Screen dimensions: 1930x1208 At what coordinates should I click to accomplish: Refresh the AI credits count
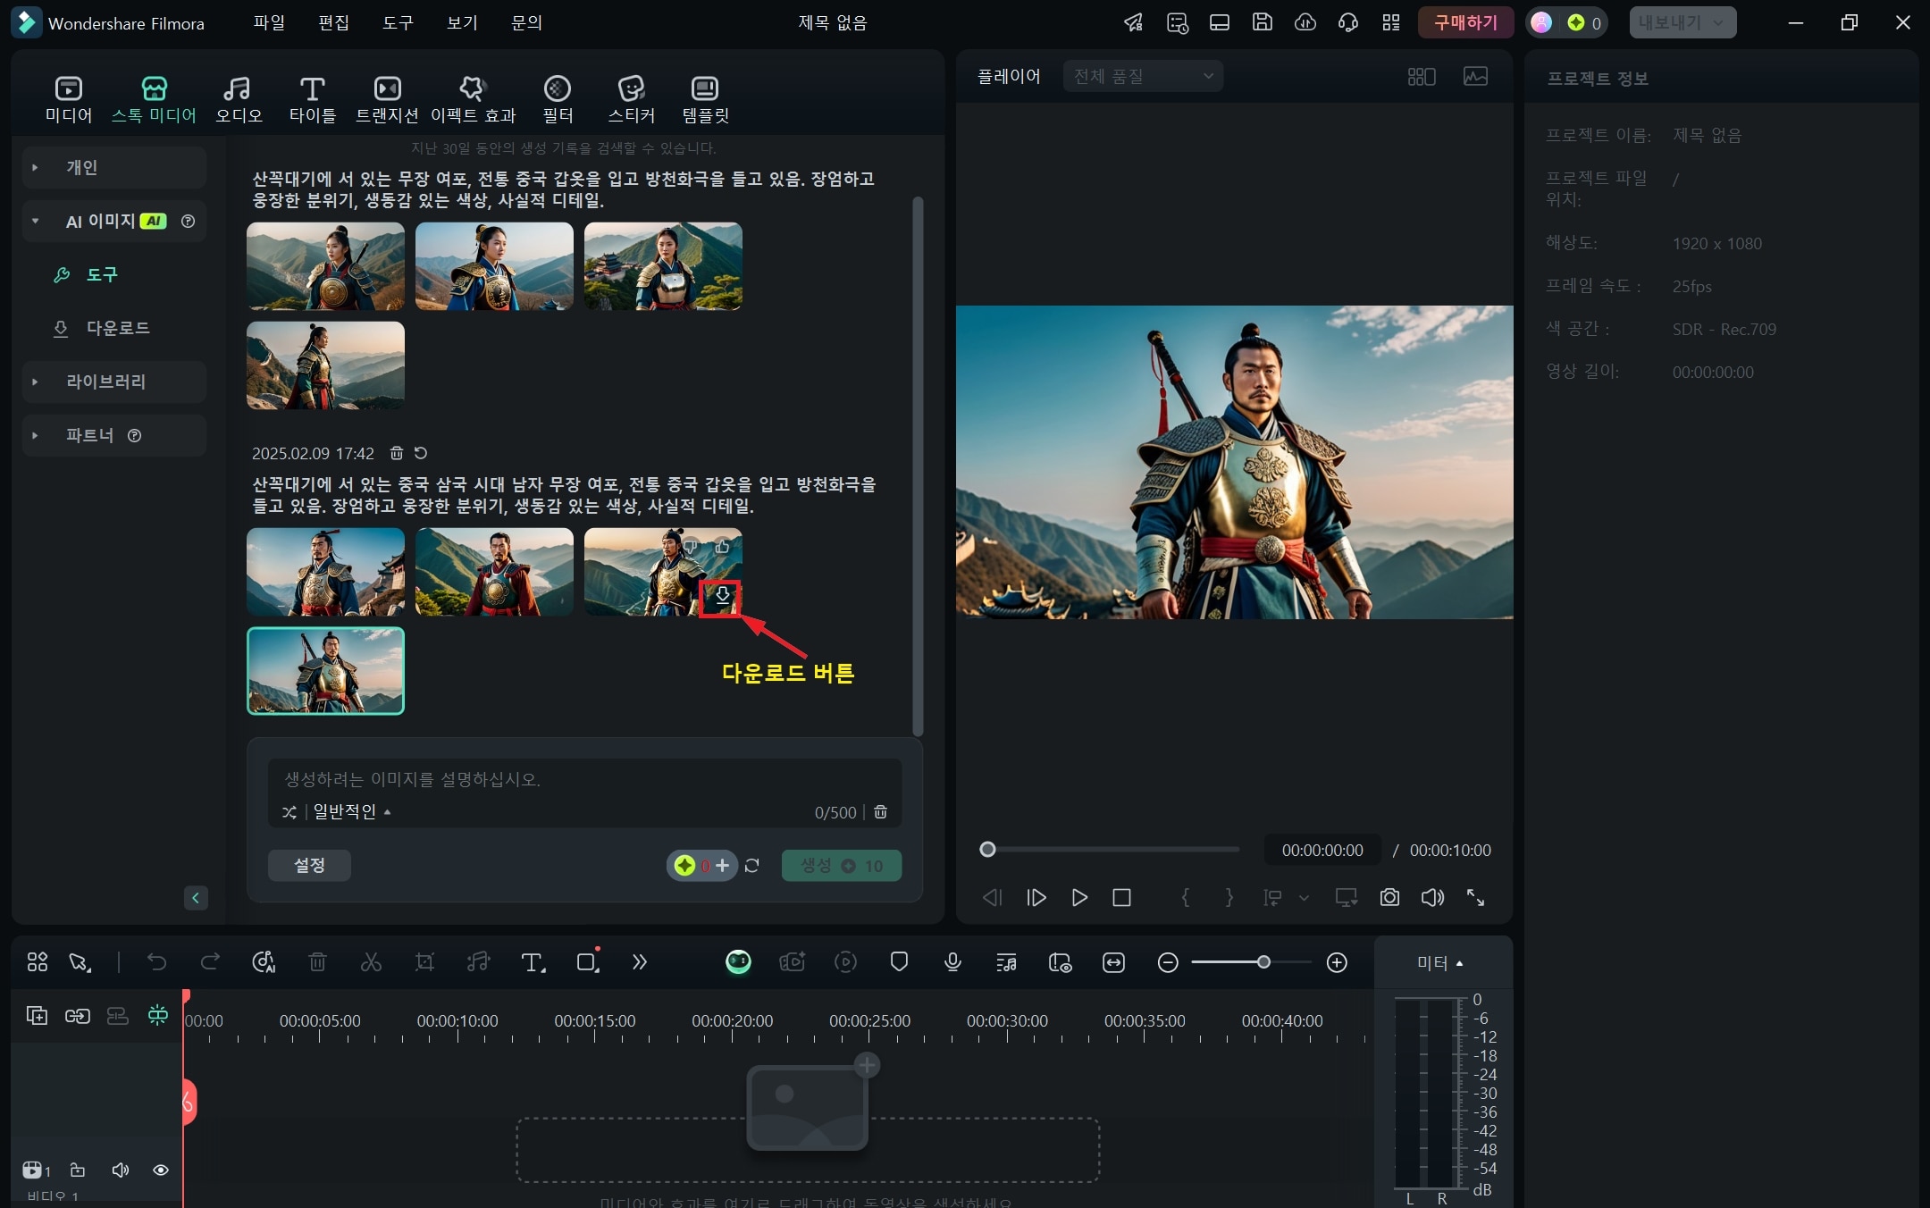click(x=752, y=865)
